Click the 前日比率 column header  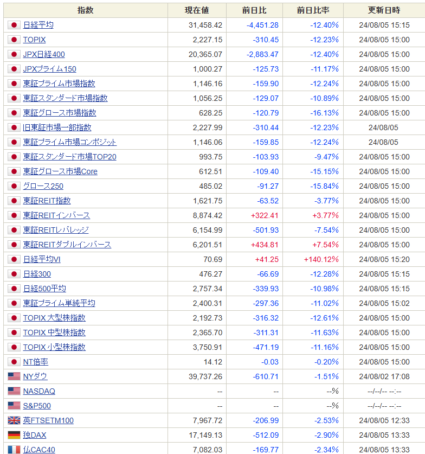pos(313,10)
